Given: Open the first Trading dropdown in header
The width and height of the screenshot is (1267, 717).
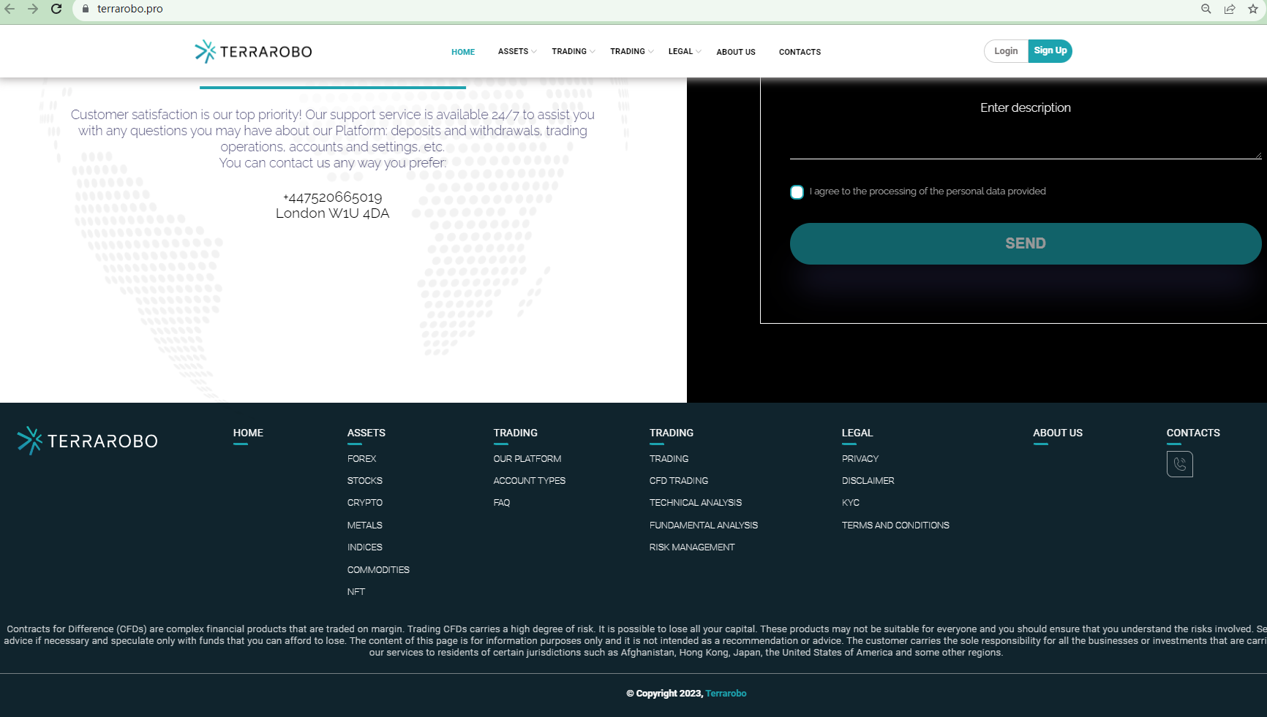Looking at the screenshot, I should [x=573, y=52].
